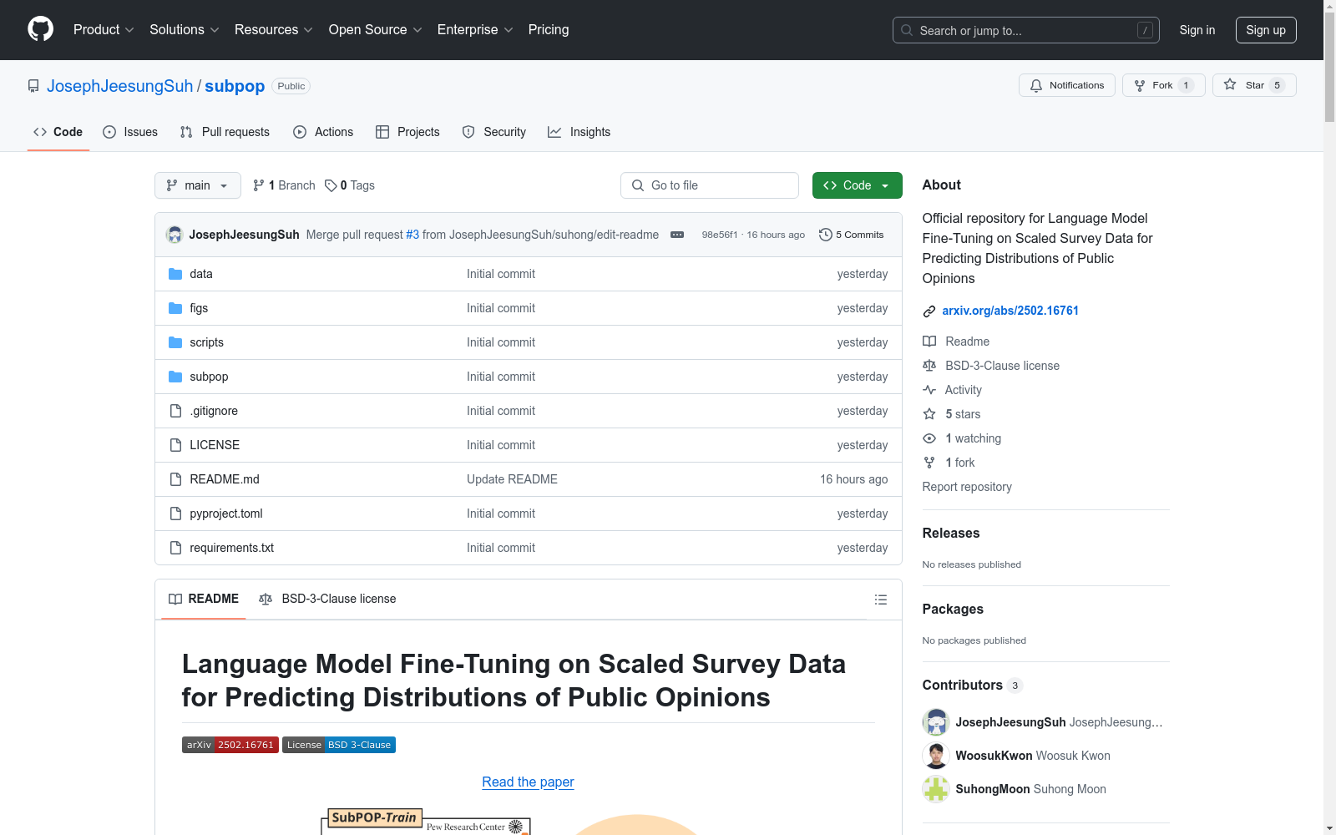
Task: Open the README outline list icon
Action: coord(880,600)
